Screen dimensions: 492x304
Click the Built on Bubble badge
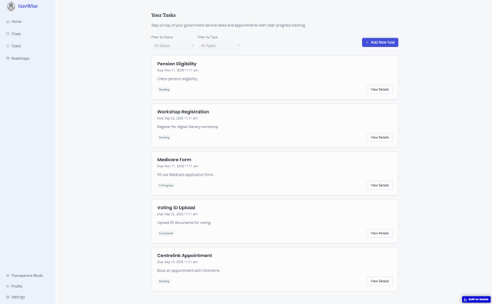pyautogui.click(x=476, y=299)
